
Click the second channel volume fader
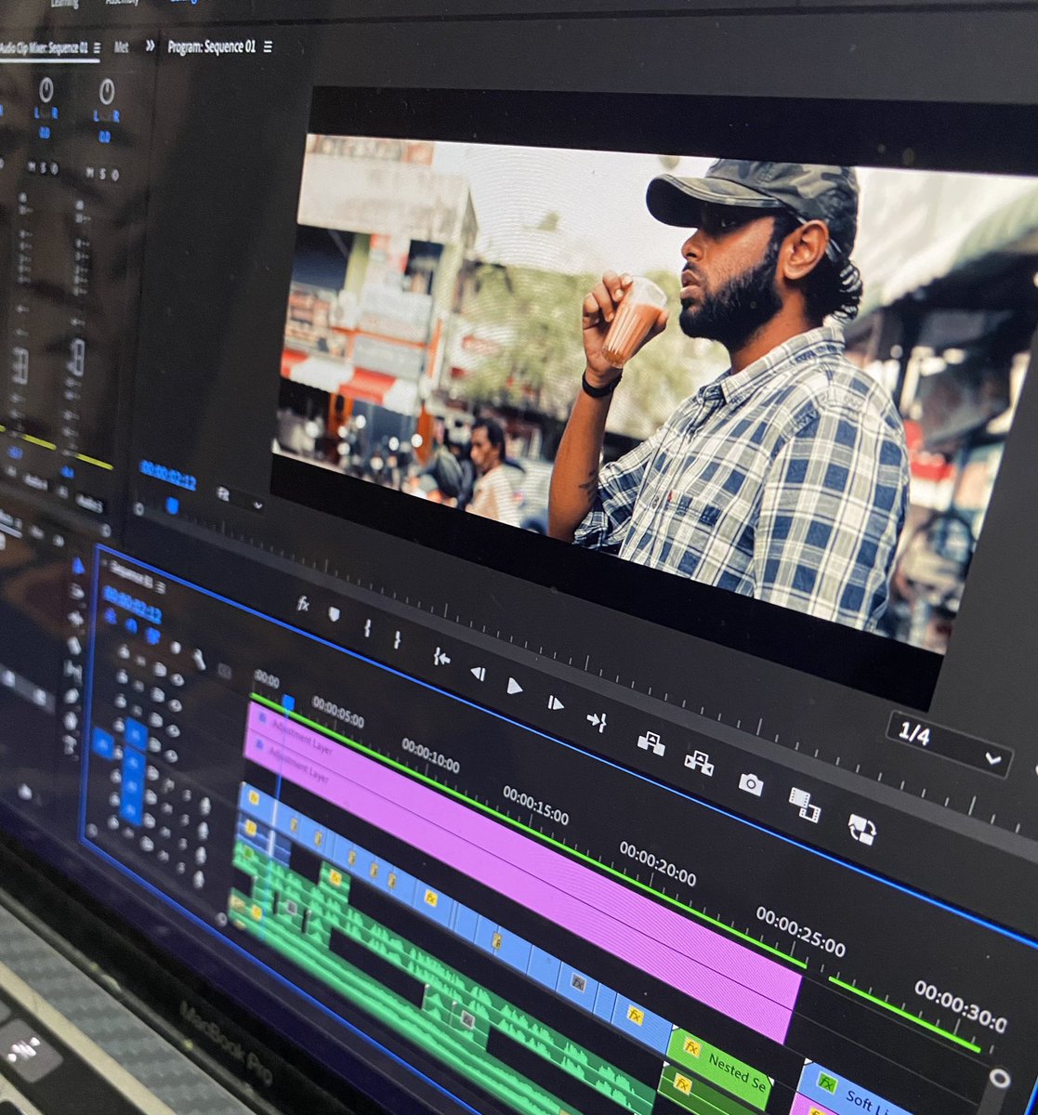point(76,358)
